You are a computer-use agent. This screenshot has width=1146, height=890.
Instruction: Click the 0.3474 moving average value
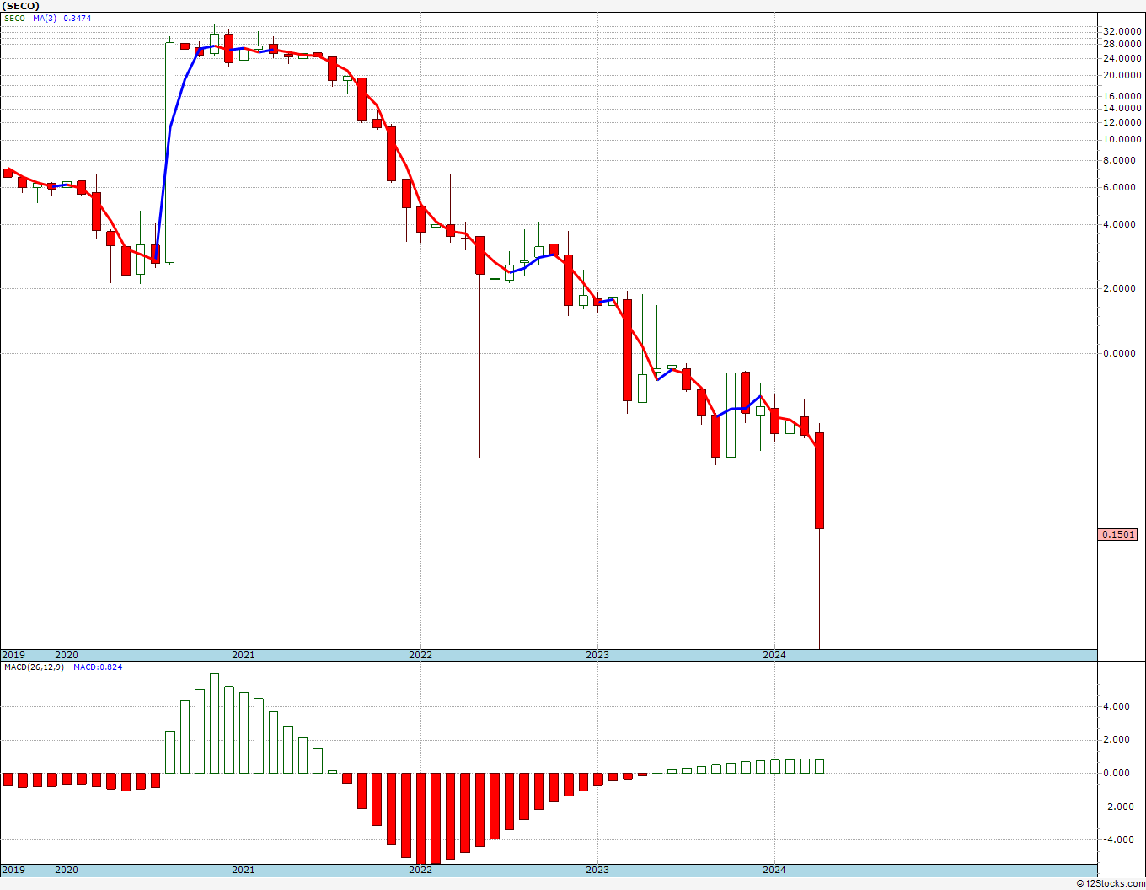click(78, 18)
